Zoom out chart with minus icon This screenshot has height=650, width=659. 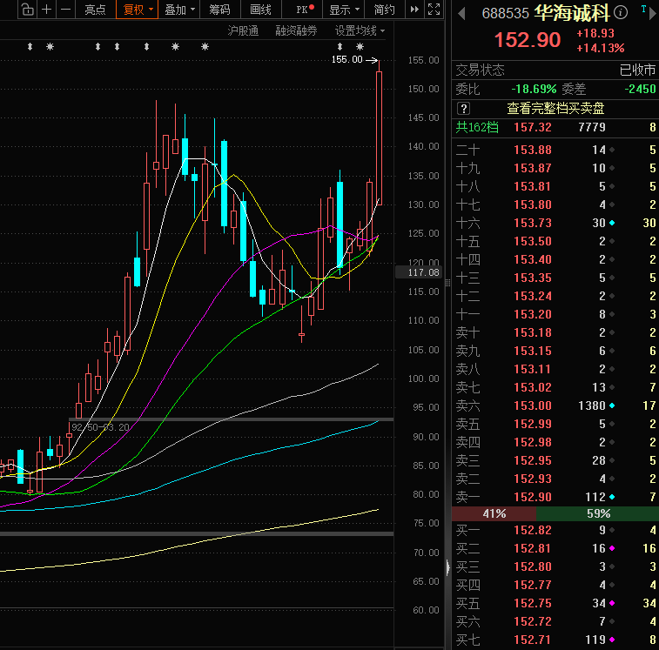[x=65, y=10]
